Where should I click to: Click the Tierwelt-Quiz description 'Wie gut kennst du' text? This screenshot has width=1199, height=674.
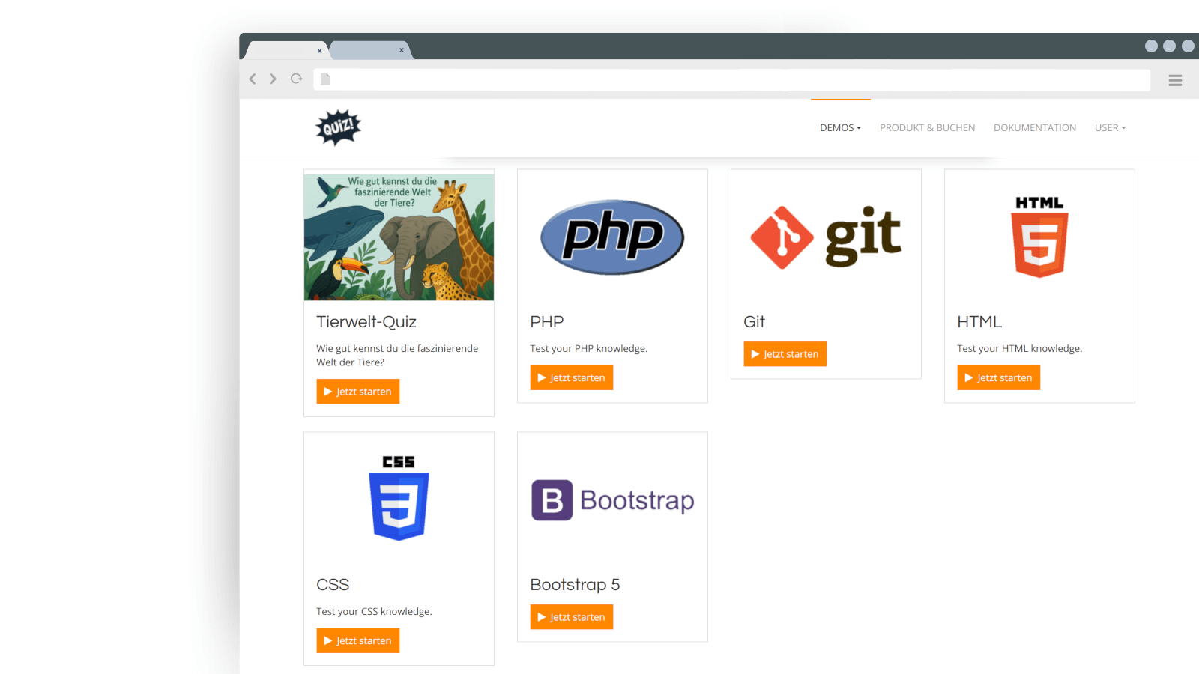pos(397,355)
